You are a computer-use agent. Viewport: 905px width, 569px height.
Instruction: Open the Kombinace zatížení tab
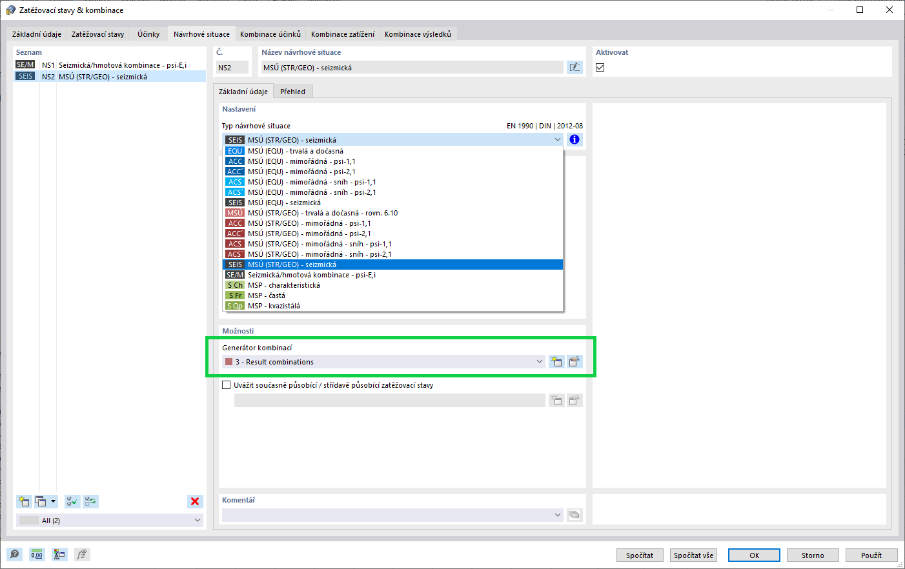tap(343, 34)
